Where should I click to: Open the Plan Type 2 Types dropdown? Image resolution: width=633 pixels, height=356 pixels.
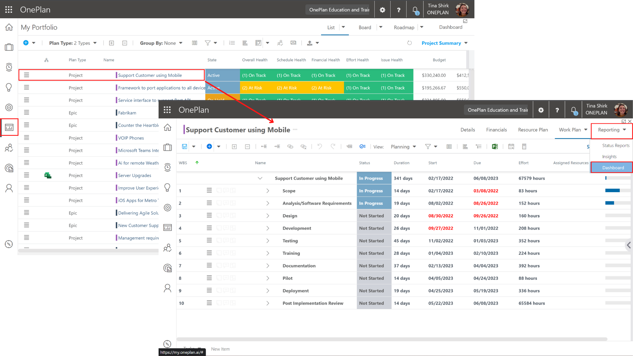tap(73, 43)
